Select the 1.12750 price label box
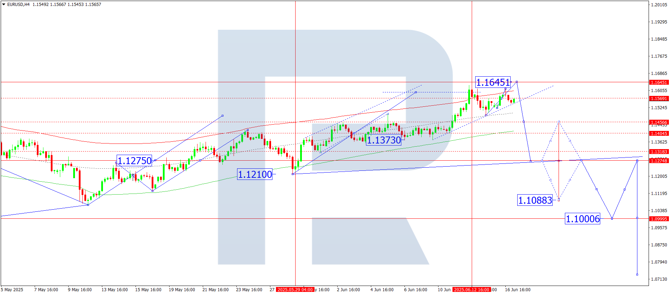Viewport: 671px width, 294px height. click(134, 161)
